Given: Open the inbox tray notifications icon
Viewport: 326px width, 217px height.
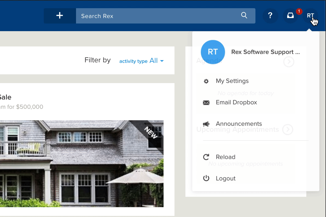Looking at the screenshot, I should coord(290,16).
